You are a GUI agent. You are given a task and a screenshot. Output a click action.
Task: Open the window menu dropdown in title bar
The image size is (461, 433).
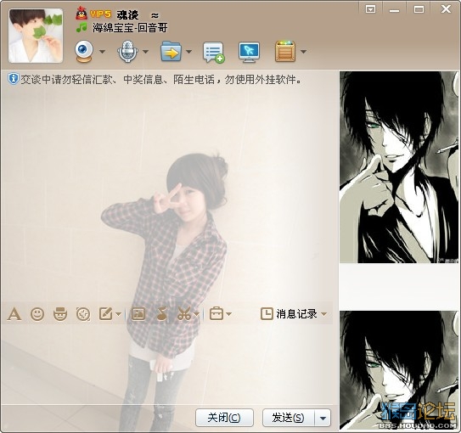pyautogui.click(x=370, y=9)
